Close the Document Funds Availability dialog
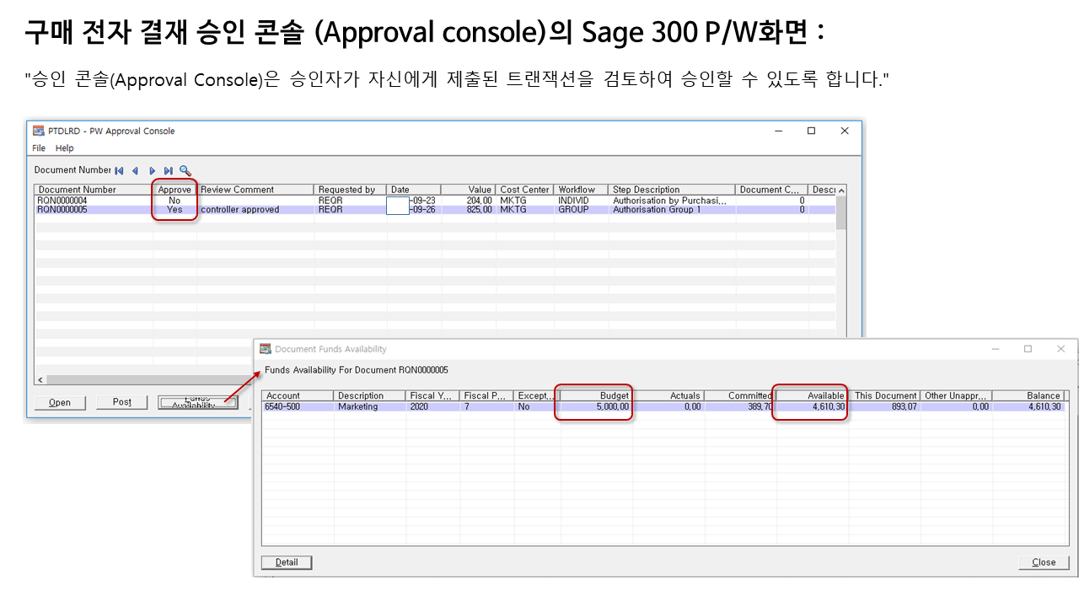Viewport: 1079px width, 607px height. click(x=1044, y=562)
